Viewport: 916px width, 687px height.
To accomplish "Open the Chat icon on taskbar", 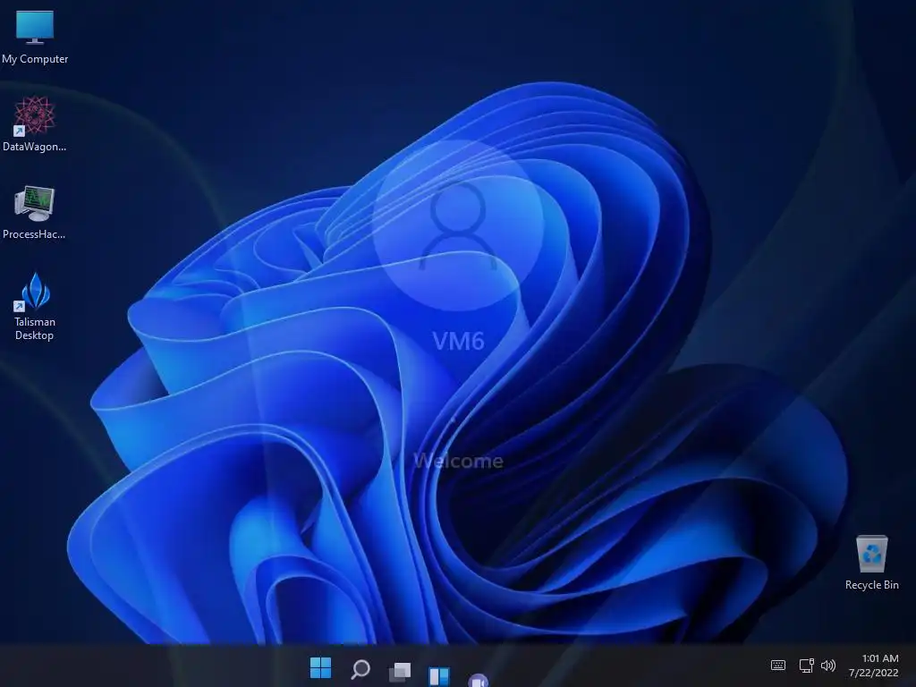I will [x=479, y=680].
